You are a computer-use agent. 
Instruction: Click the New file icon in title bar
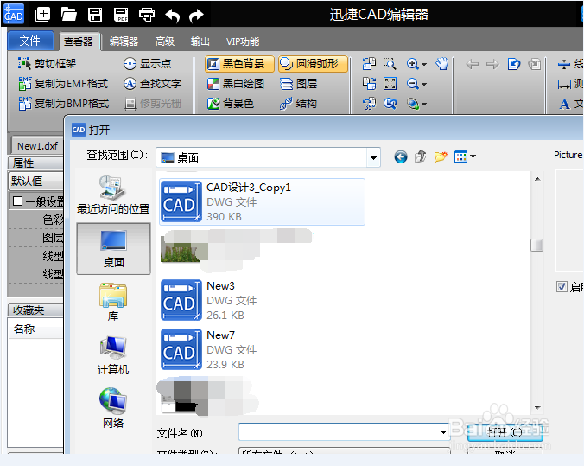42,15
